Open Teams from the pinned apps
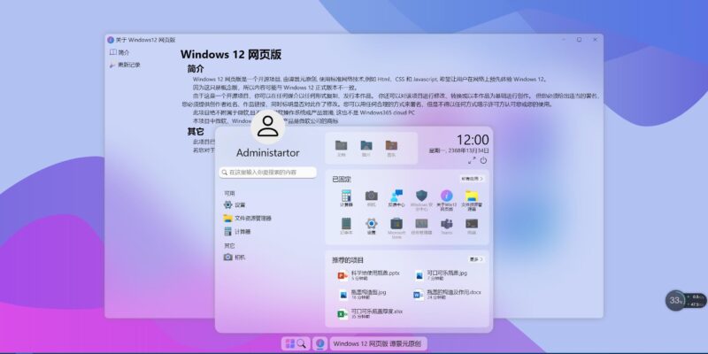 447,227
